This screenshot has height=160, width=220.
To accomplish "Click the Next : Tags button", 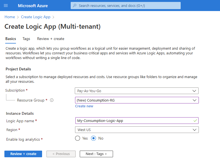I will tap(96, 154).
